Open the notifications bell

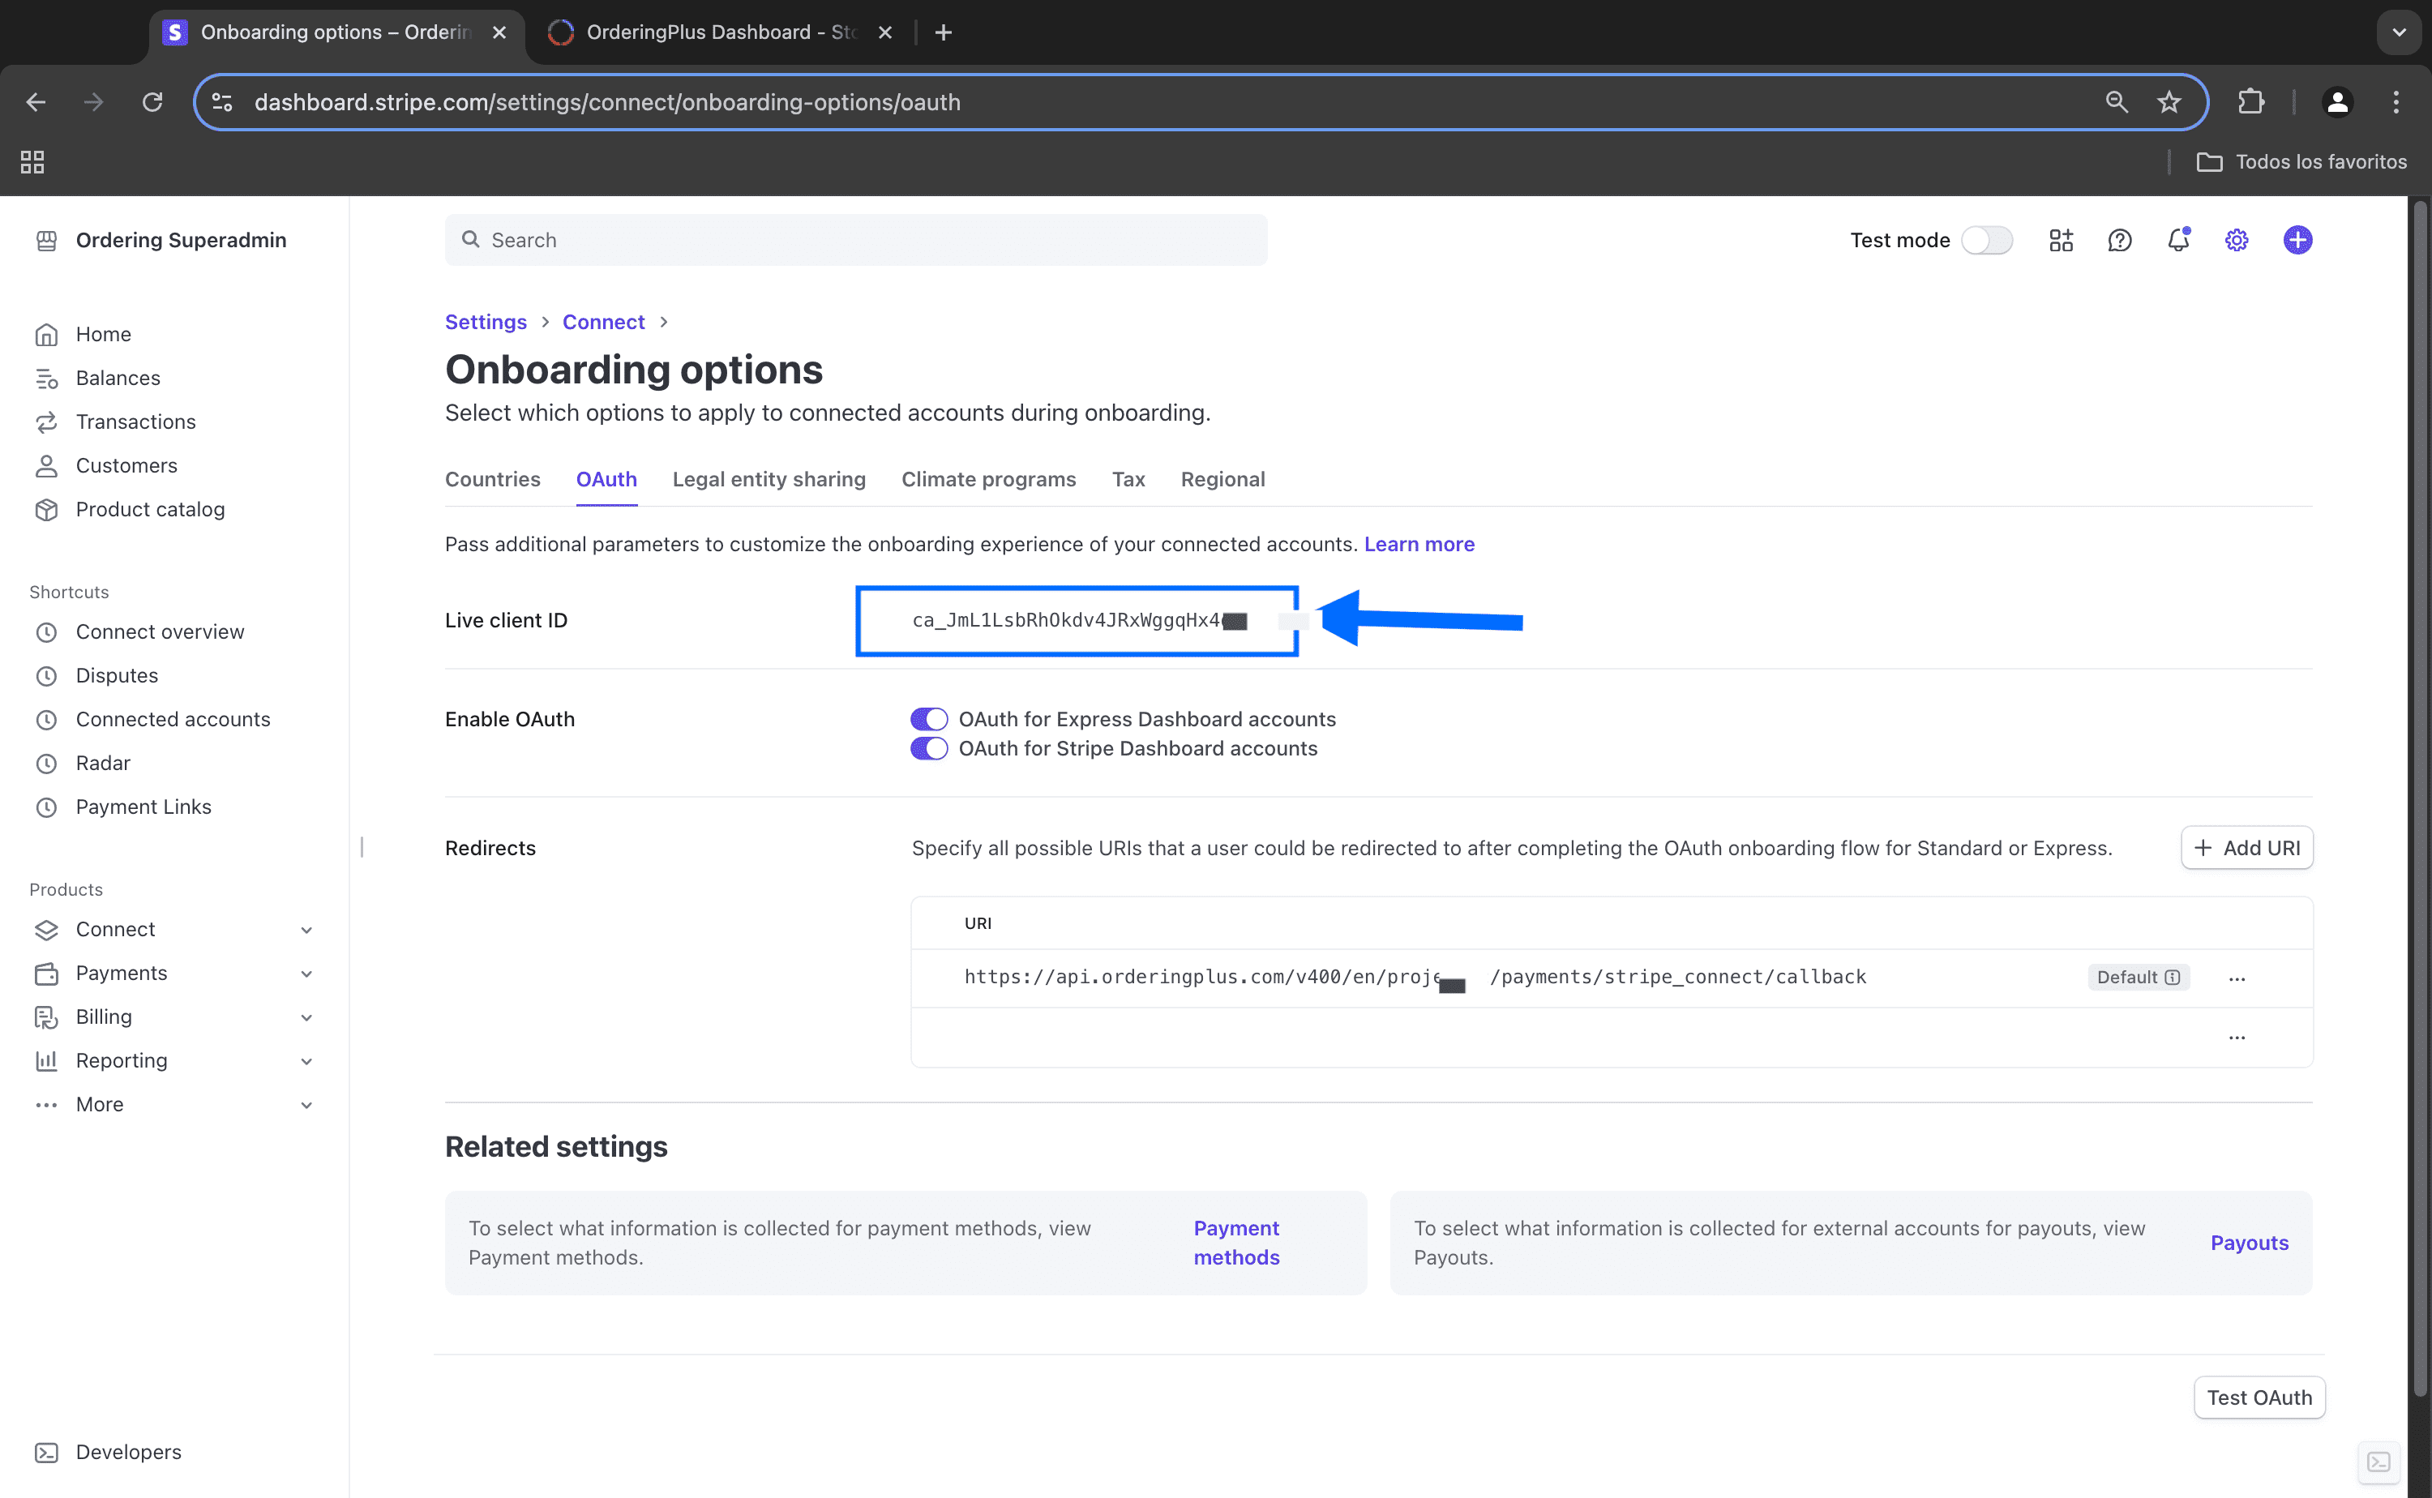tap(2178, 240)
